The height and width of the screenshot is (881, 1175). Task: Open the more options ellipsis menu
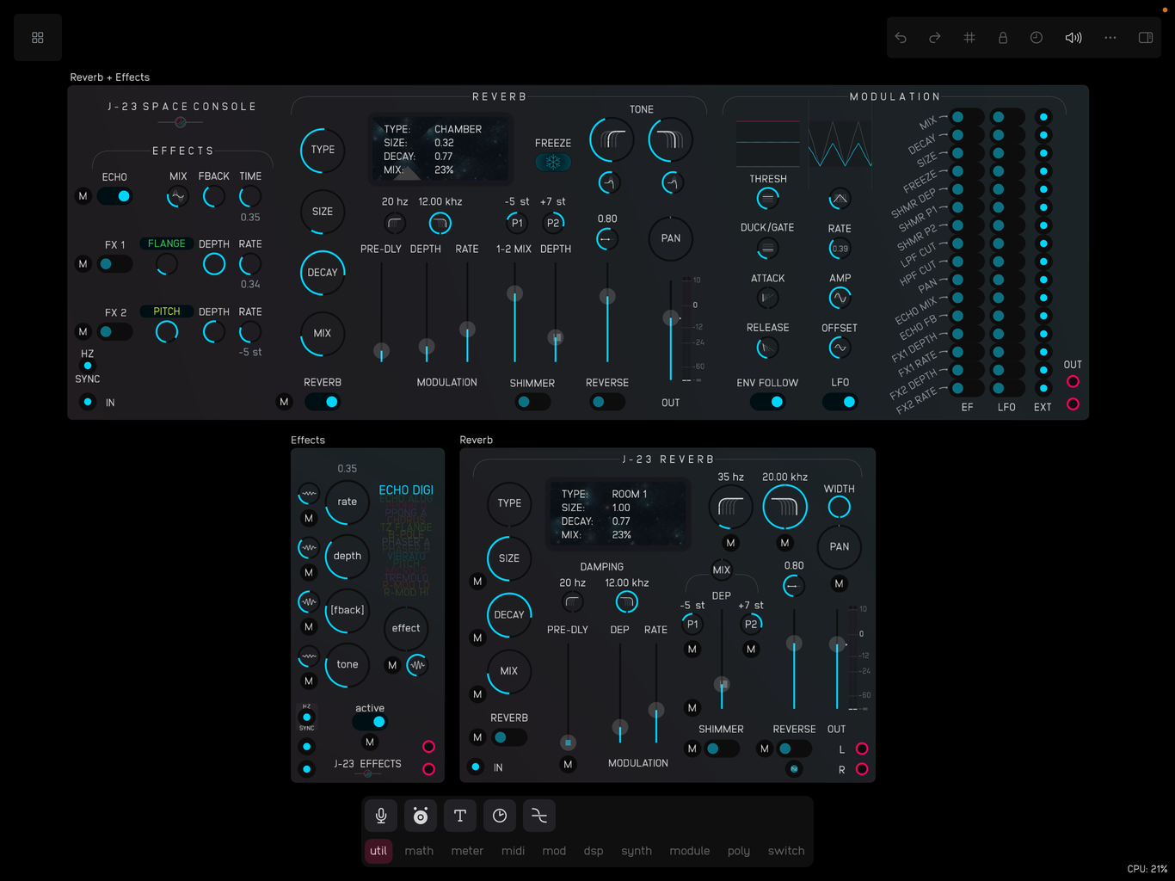tap(1110, 38)
